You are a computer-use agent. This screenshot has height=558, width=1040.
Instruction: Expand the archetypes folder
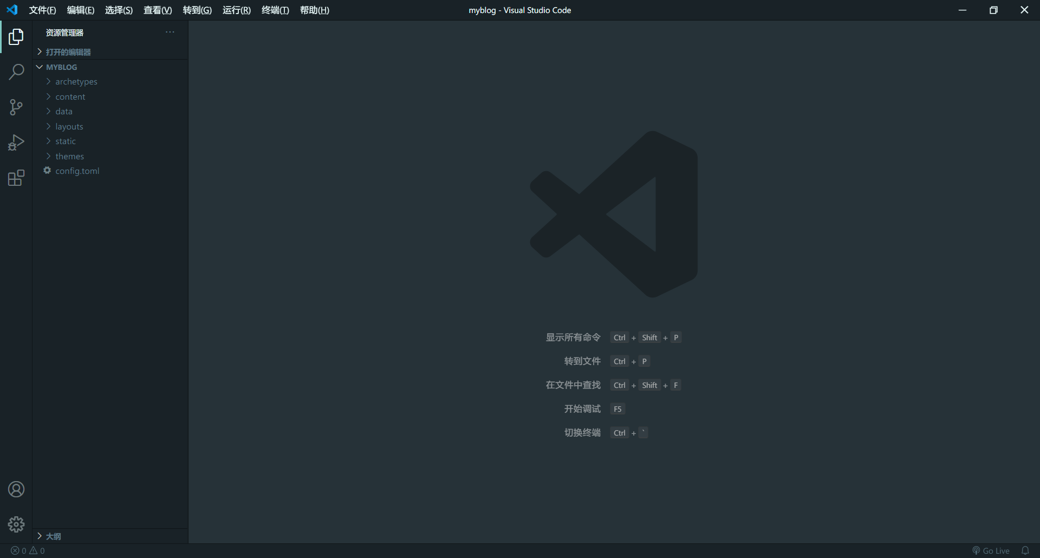(x=110, y=82)
